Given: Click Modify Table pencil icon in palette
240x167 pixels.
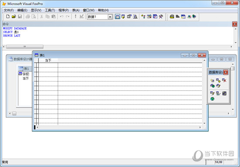Looking at the screenshot, I should tap(212, 93).
